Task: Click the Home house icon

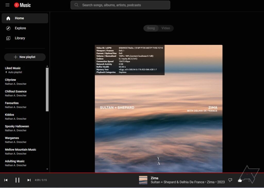Action: 8,18
